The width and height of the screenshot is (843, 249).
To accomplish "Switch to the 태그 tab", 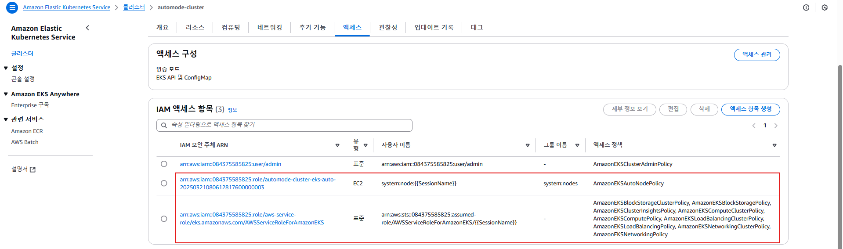I will [477, 27].
